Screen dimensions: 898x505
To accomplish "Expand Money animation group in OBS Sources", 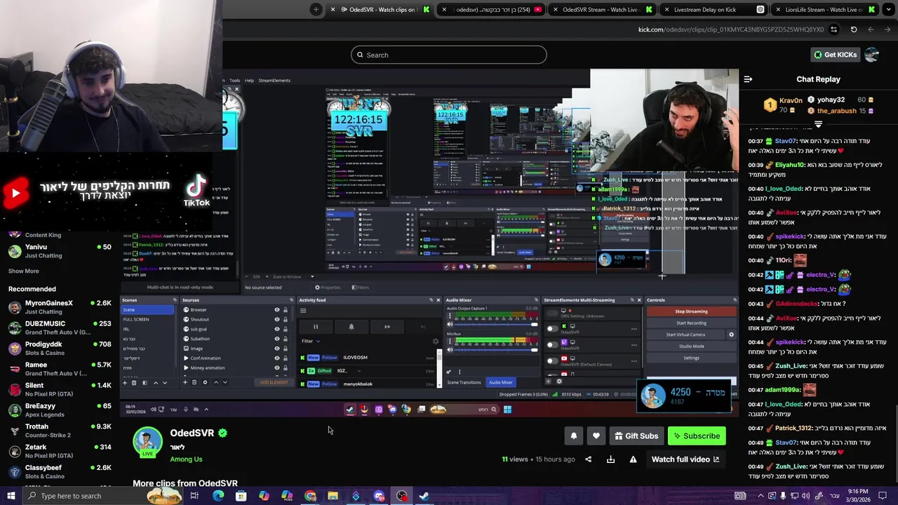I will (x=186, y=368).
